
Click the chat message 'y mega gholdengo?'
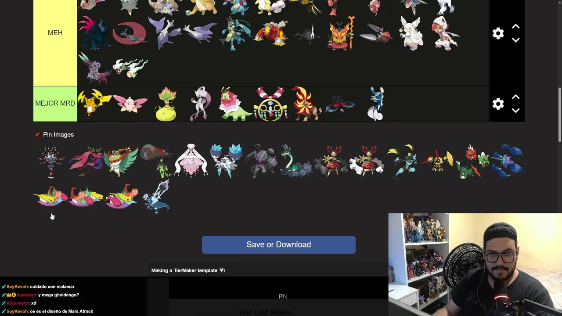pyautogui.click(x=58, y=295)
